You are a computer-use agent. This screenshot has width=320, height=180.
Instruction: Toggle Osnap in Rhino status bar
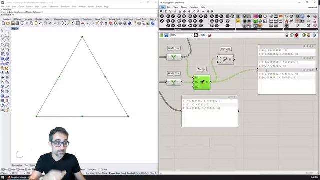112,173
